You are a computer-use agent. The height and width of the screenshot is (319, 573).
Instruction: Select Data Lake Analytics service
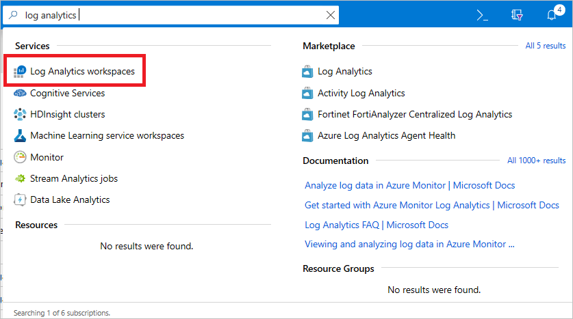pyautogui.click(x=70, y=199)
